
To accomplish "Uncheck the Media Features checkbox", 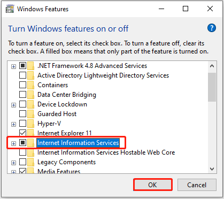I will click(x=22, y=171).
